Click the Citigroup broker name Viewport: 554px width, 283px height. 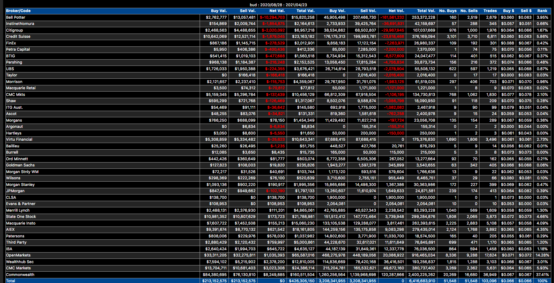[x=14, y=30]
